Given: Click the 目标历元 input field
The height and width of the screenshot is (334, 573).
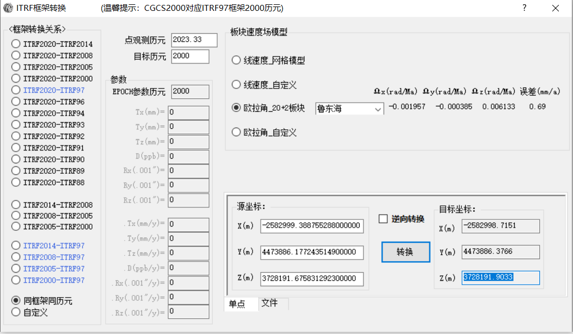Looking at the screenshot, I should coord(190,56).
